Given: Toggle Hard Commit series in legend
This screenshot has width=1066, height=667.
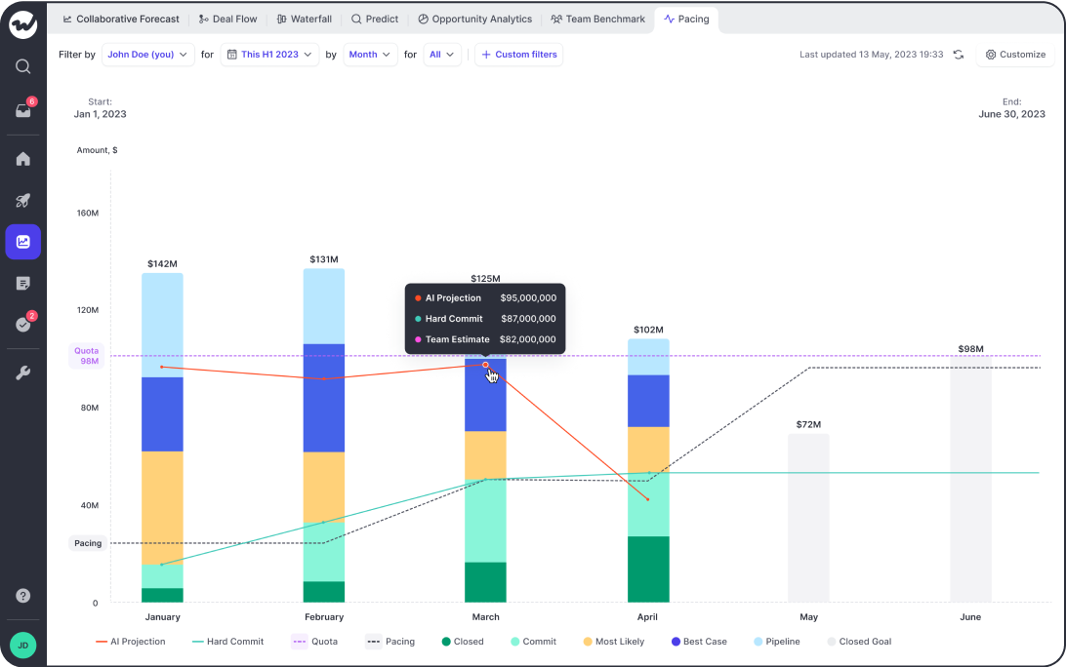Looking at the screenshot, I should pos(227,642).
